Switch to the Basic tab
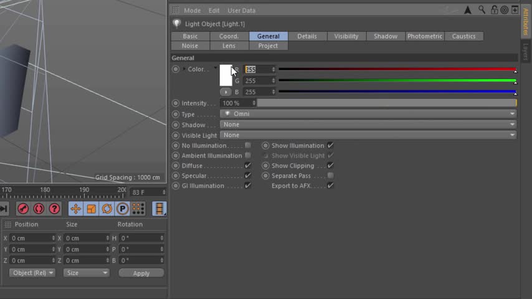The image size is (532, 299). pyautogui.click(x=190, y=36)
